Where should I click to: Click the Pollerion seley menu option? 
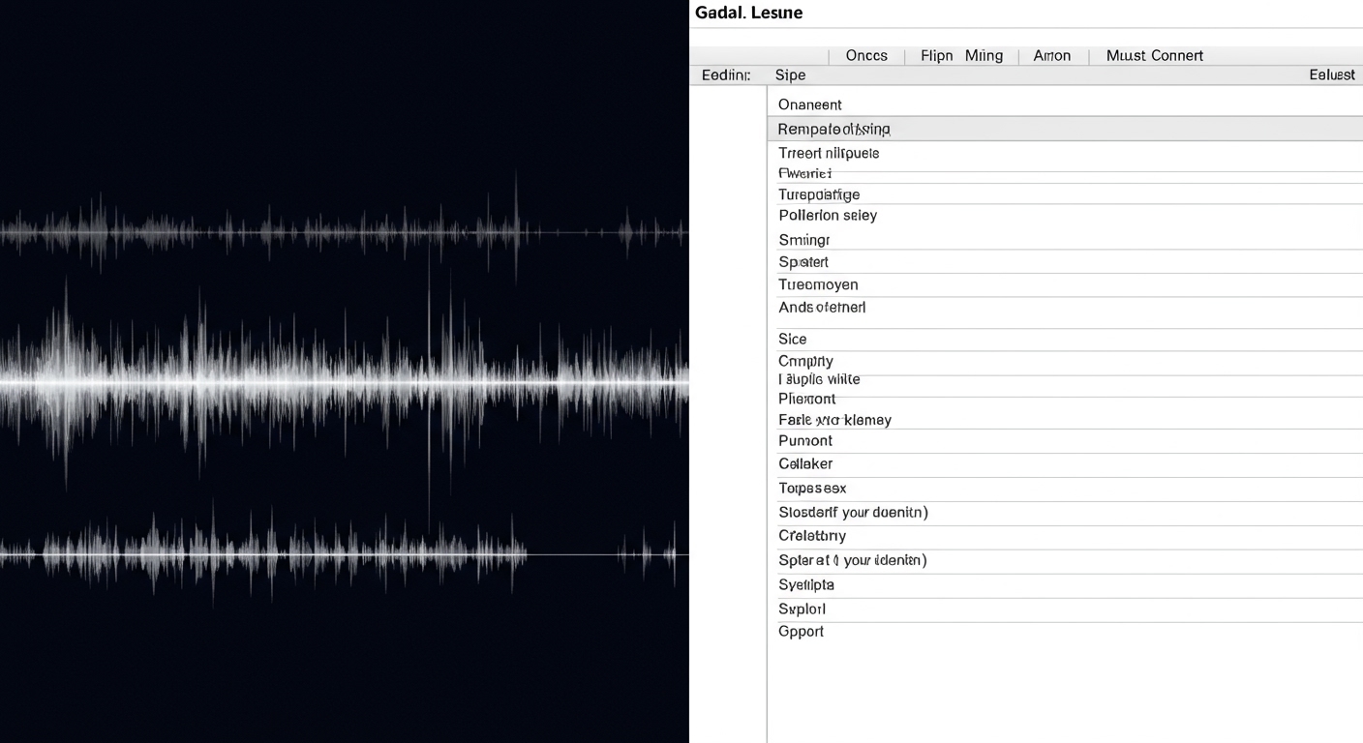coord(827,215)
